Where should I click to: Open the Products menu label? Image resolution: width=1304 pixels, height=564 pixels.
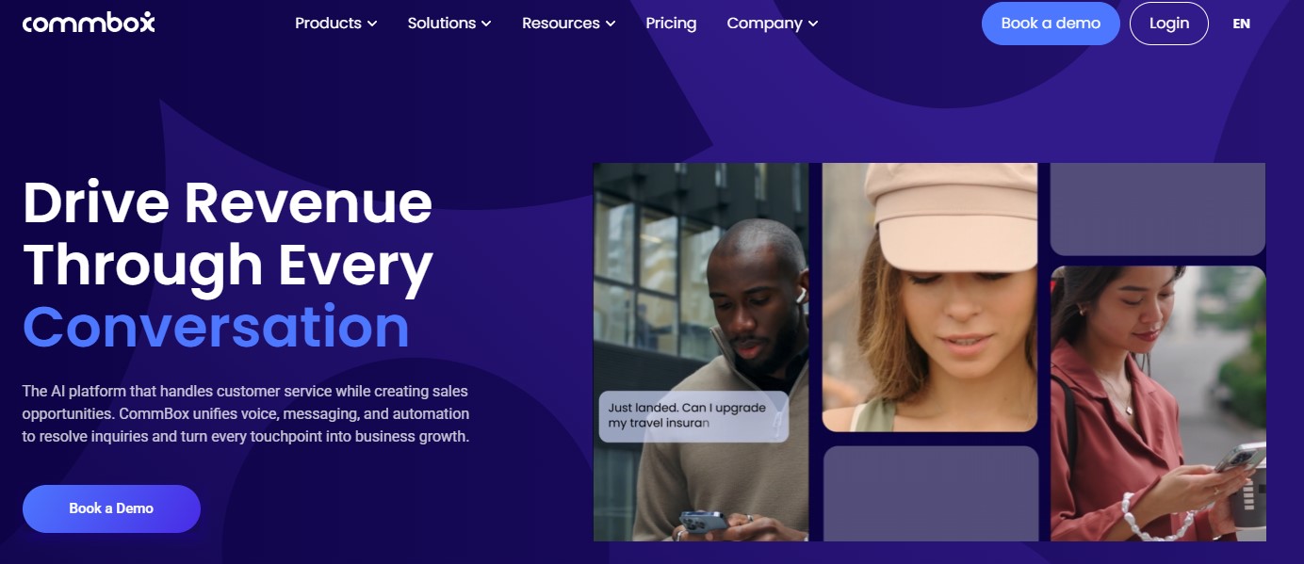tap(328, 23)
